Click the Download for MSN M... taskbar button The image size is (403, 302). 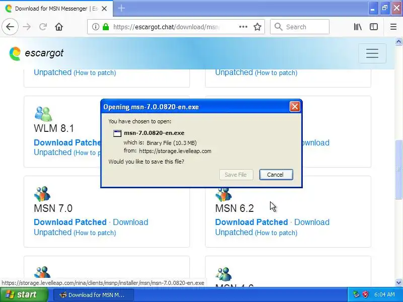pyautogui.click(x=94, y=295)
